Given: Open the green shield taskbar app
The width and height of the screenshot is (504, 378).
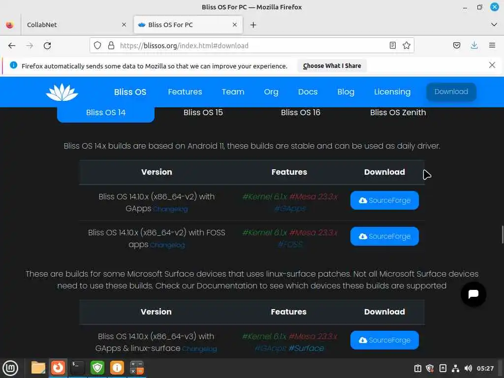Looking at the screenshot, I should coord(97,368).
